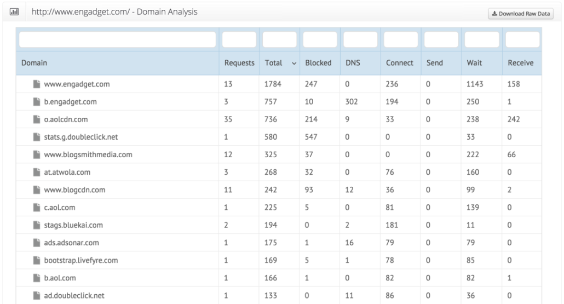Click the page title Domain Analysis text
Viewport: 564px width, 304px height.
pyautogui.click(x=167, y=12)
